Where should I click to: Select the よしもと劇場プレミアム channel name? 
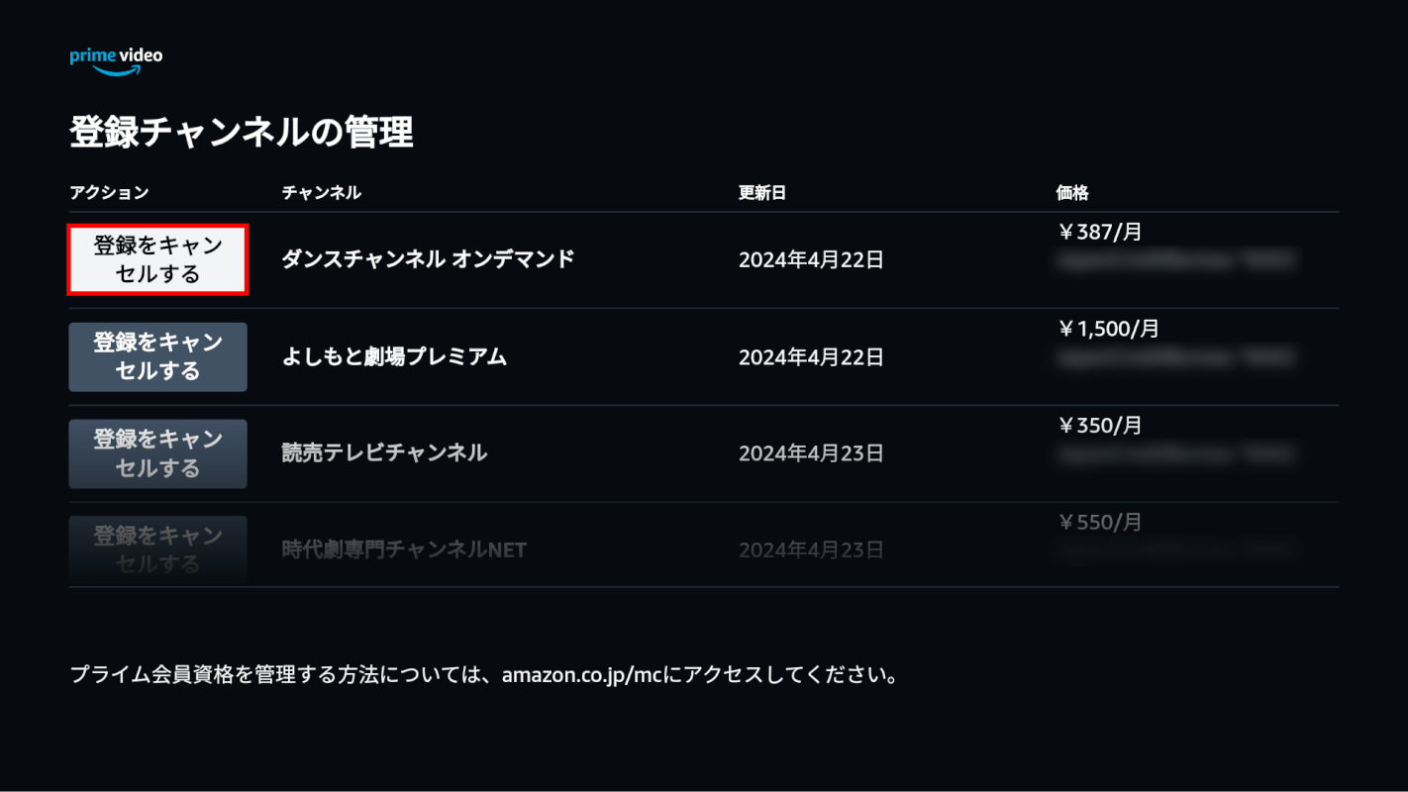[394, 356]
